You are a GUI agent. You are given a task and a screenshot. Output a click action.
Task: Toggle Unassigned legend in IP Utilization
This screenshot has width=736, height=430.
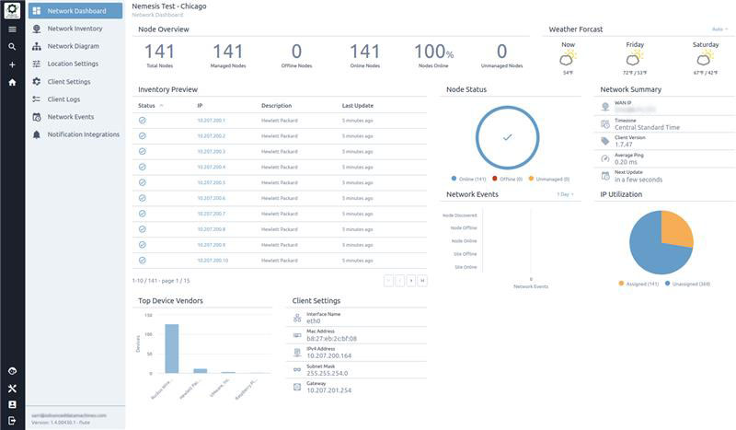[687, 284]
